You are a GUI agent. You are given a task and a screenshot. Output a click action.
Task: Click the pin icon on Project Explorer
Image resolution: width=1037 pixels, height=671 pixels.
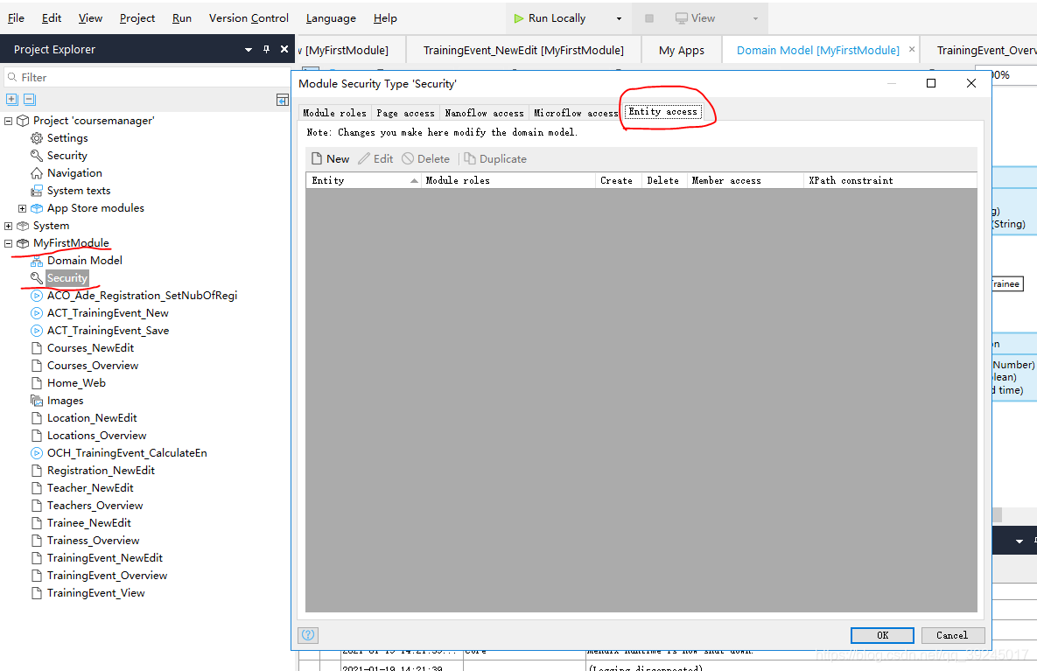267,49
